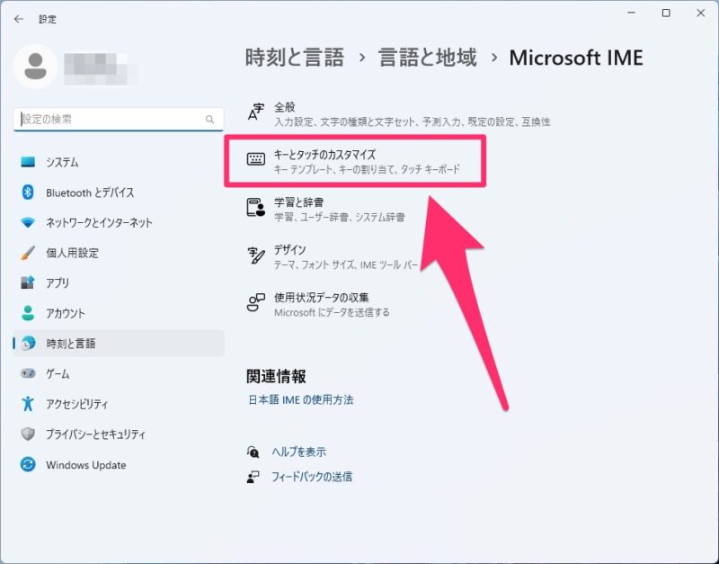Click the アプリ icon in the sidebar
This screenshot has height=564, width=719.
pyautogui.click(x=28, y=282)
